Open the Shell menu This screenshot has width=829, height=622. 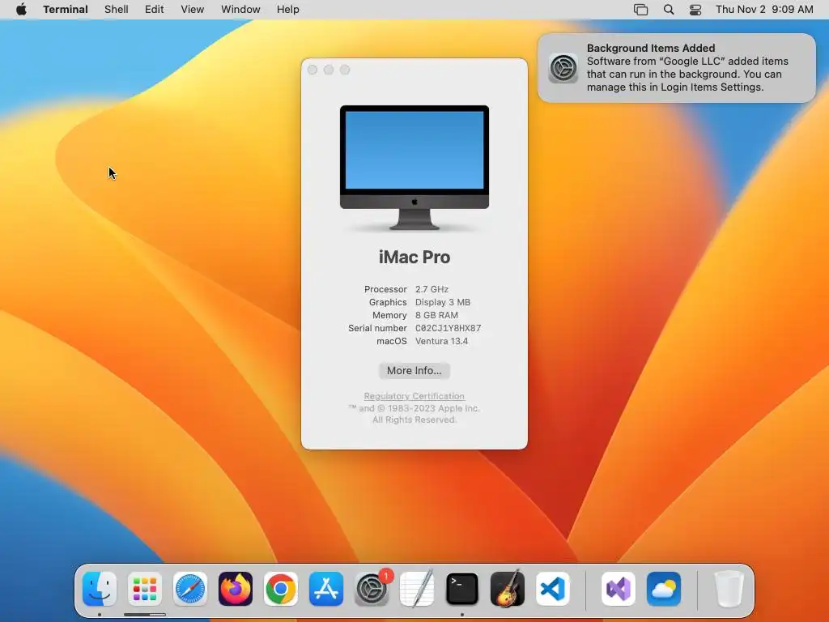(x=117, y=10)
